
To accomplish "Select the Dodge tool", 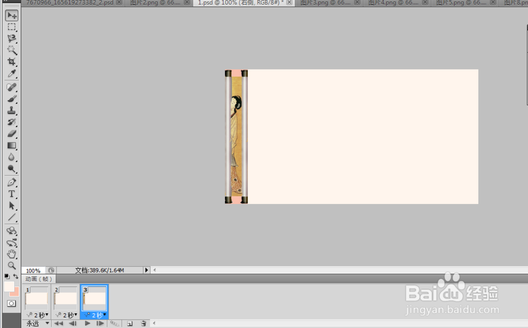I will pos(12,169).
